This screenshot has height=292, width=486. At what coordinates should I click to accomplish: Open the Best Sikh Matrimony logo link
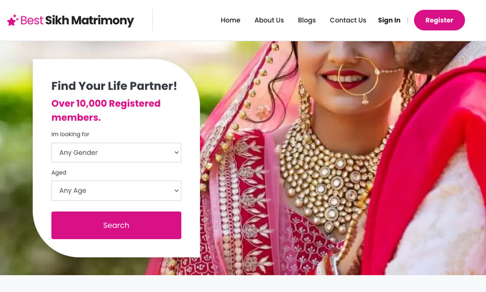coord(70,20)
